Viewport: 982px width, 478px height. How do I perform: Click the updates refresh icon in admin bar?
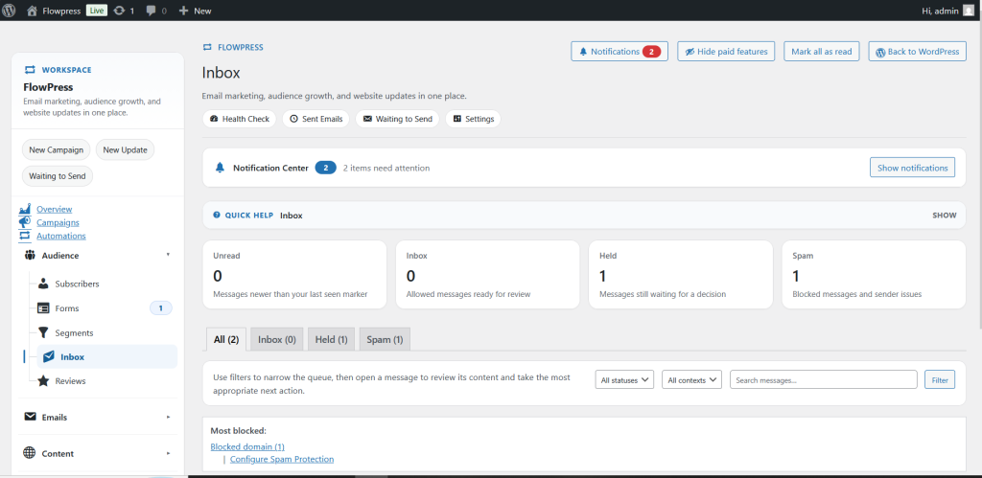coord(119,10)
